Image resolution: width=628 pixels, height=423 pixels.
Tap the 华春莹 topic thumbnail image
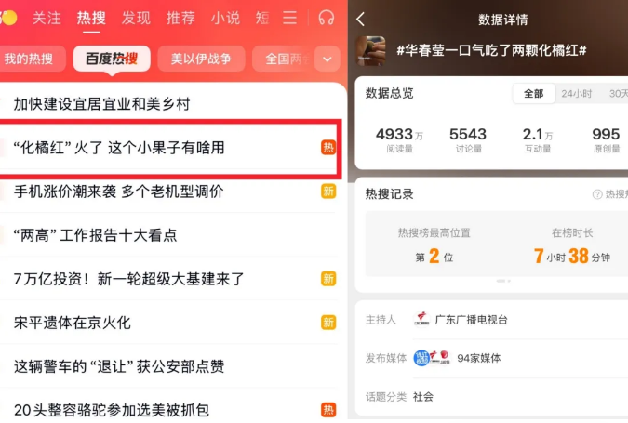click(x=371, y=50)
